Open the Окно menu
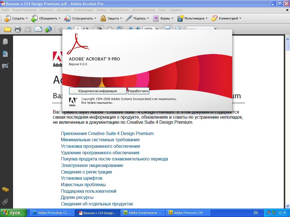 coord(162,10)
